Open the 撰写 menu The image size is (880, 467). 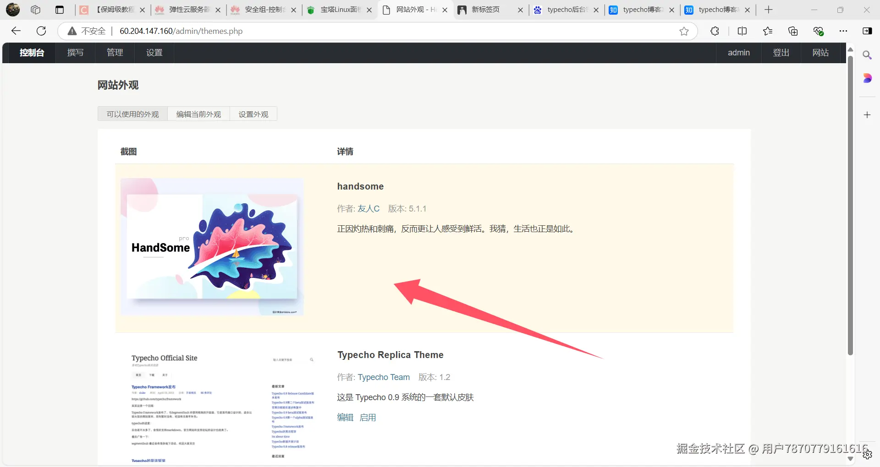point(75,53)
